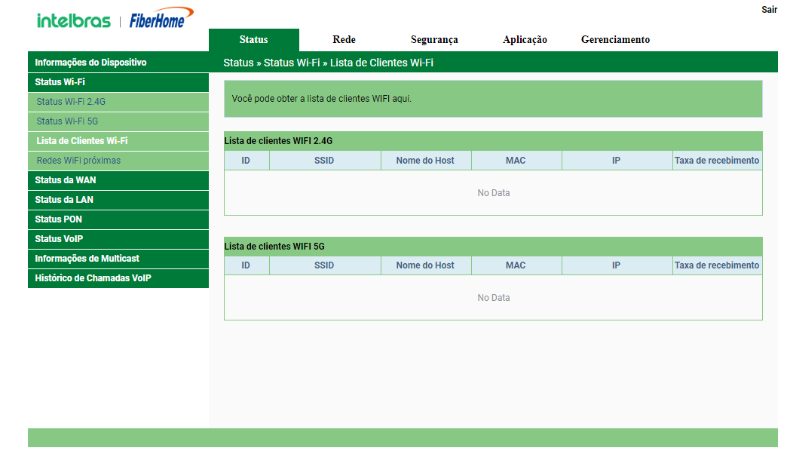The image size is (790, 463).
Task: Click the FiberHome logo
Action: [161, 18]
